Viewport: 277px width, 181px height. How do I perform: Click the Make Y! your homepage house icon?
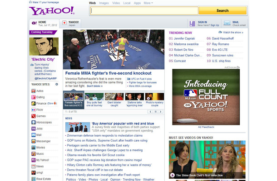coord(30,2)
